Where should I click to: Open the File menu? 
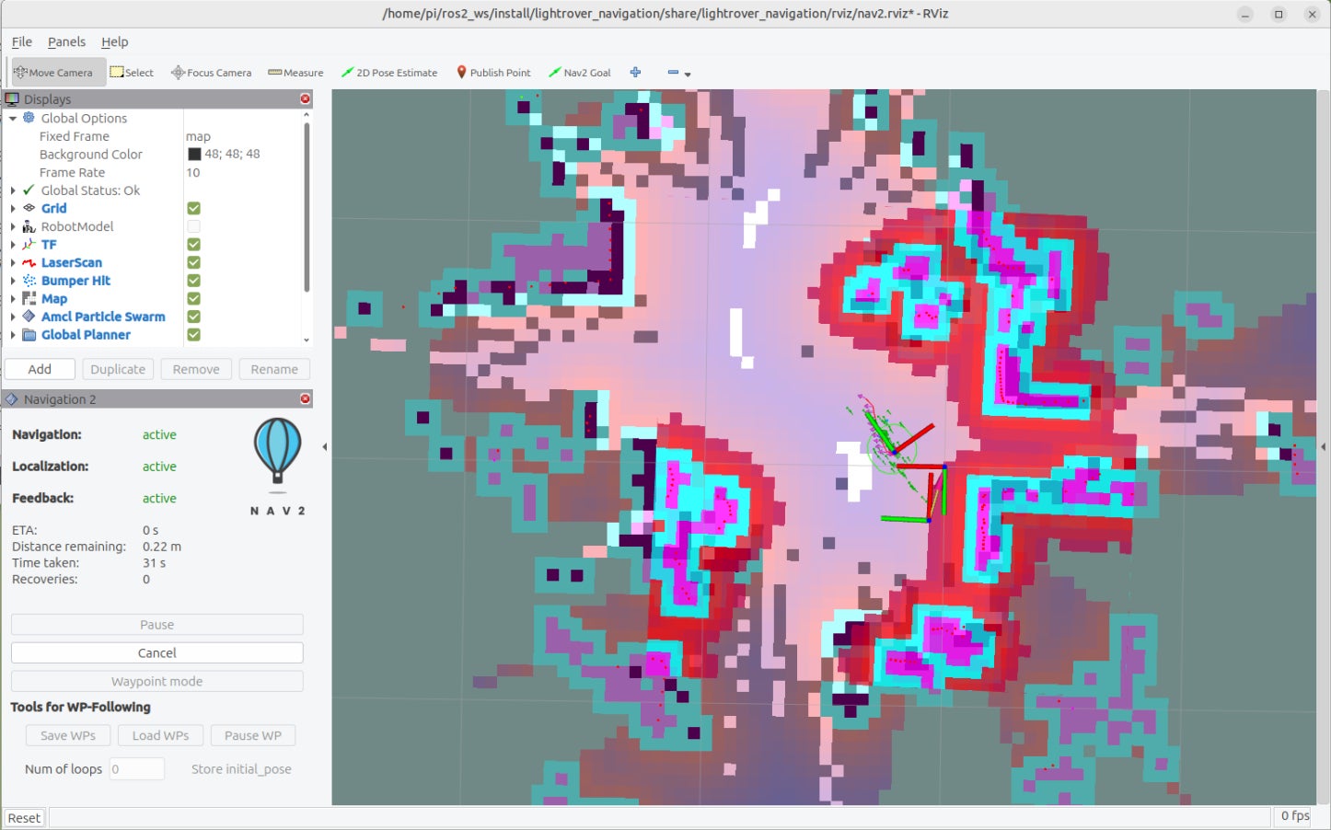click(x=21, y=41)
